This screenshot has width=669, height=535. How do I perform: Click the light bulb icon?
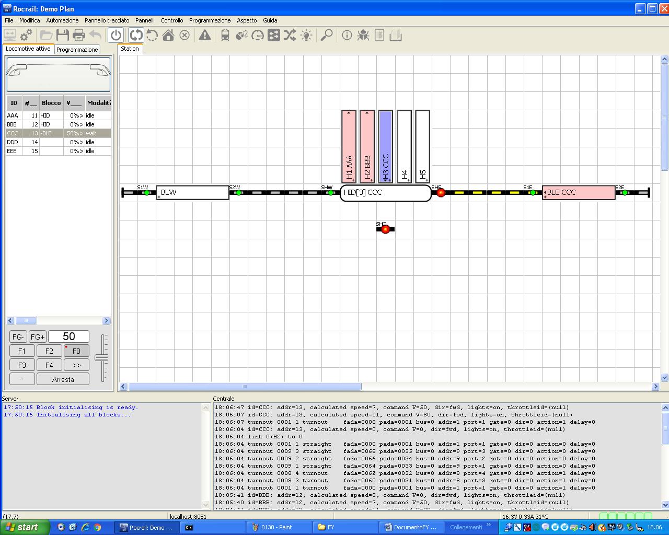[306, 35]
